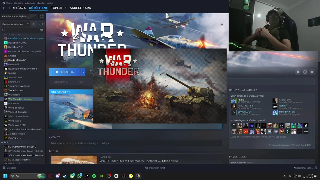
Task: Open Snapchat from the taskbar
Action: pyautogui.click(x=131, y=176)
